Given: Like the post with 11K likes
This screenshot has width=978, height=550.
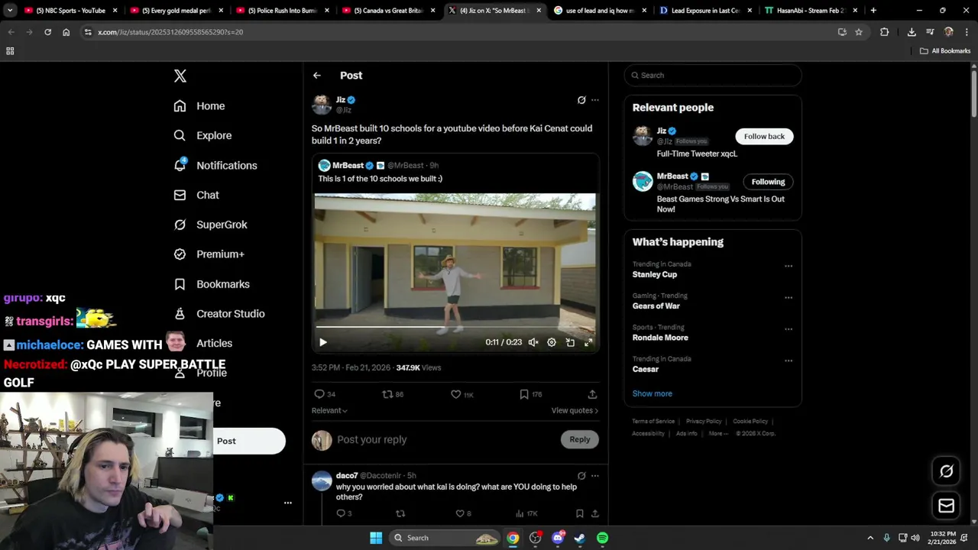Looking at the screenshot, I should [462, 394].
